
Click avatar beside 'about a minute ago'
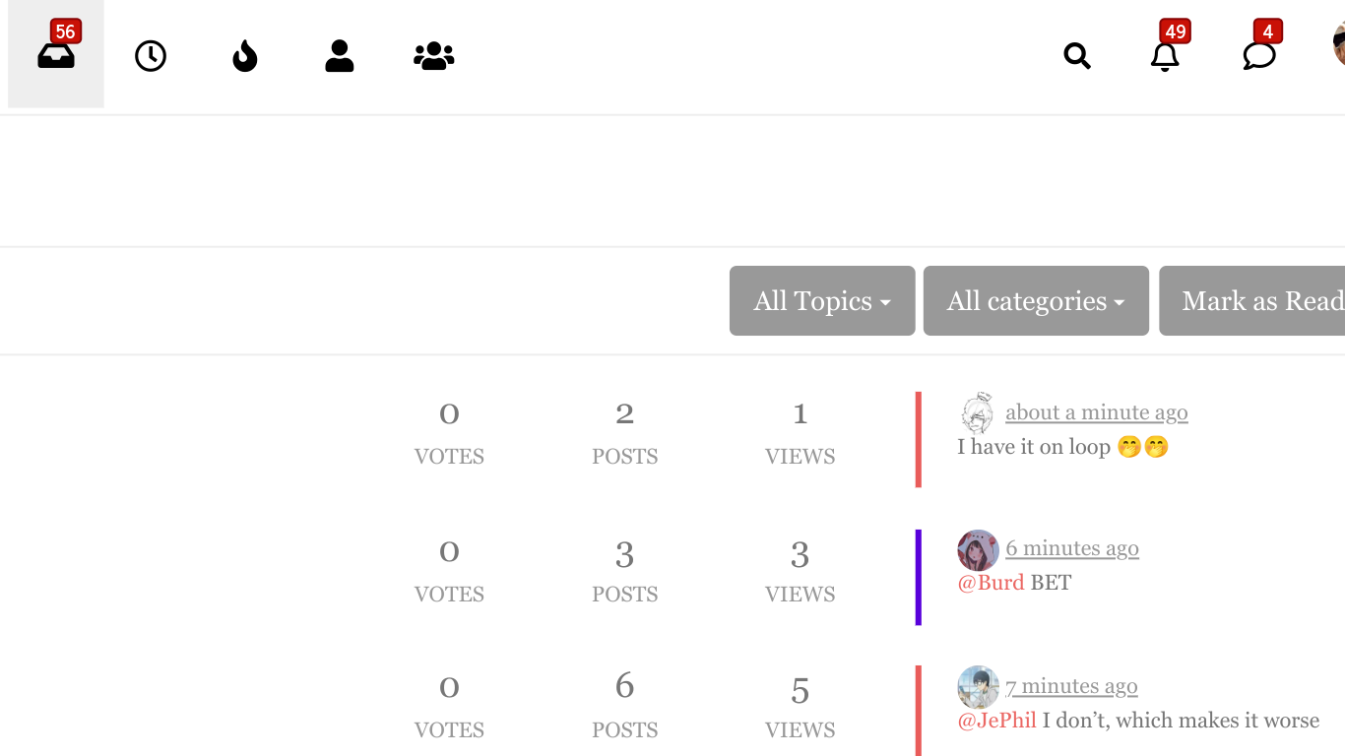pos(978,412)
